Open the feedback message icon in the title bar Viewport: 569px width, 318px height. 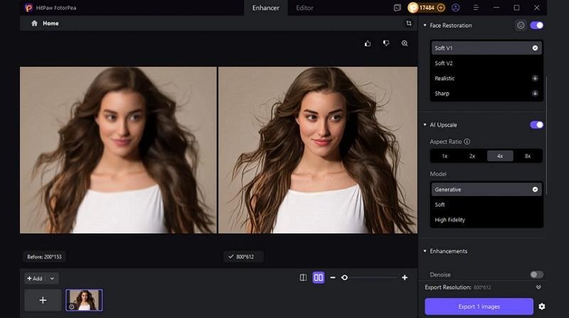(398, 8)
